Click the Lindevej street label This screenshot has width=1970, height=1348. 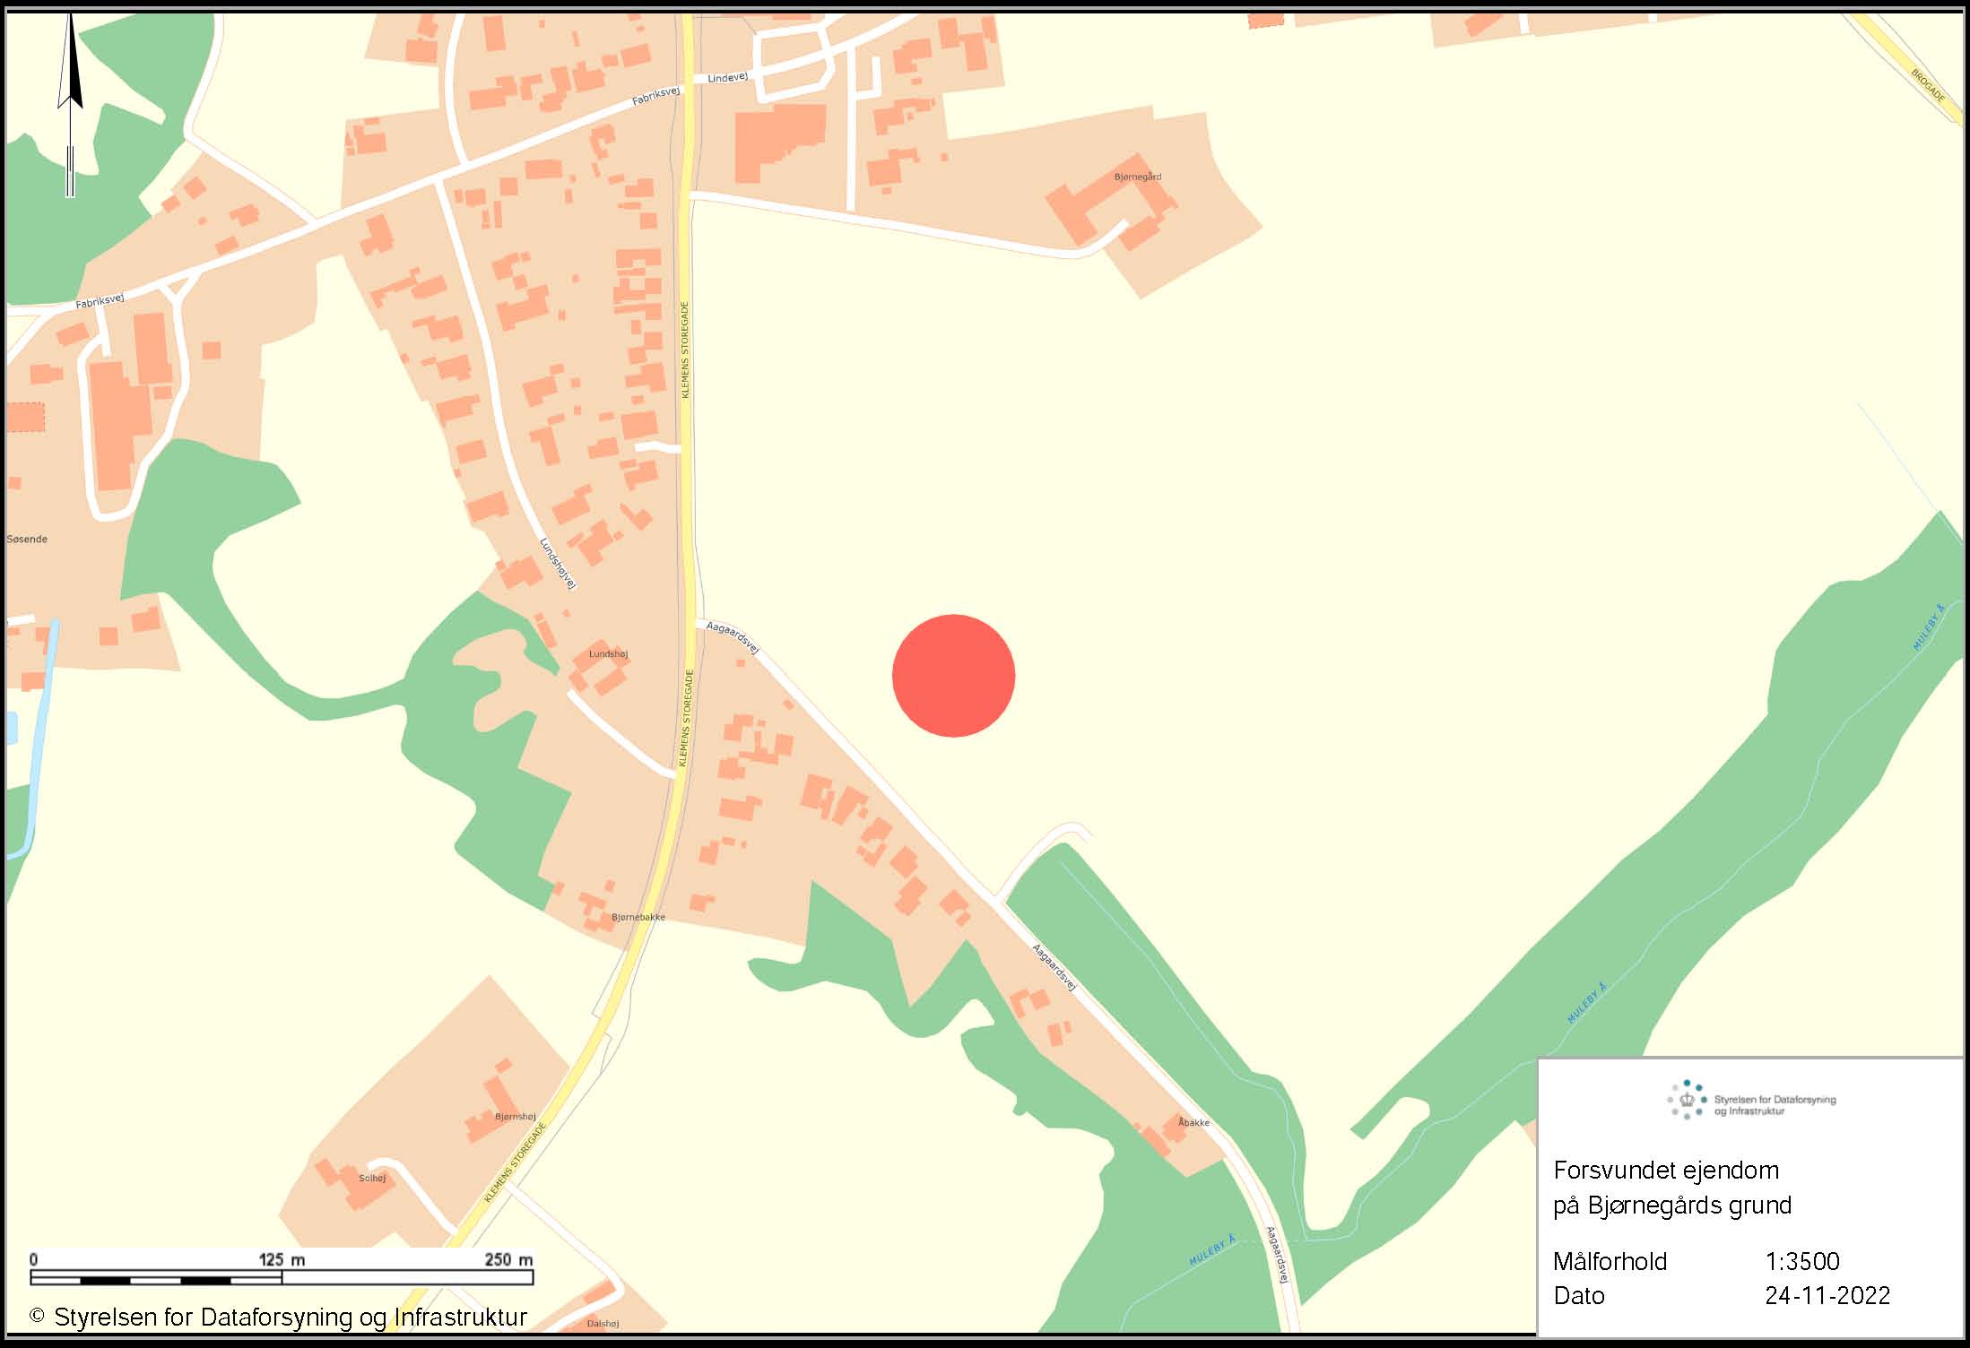pos(727,78)
